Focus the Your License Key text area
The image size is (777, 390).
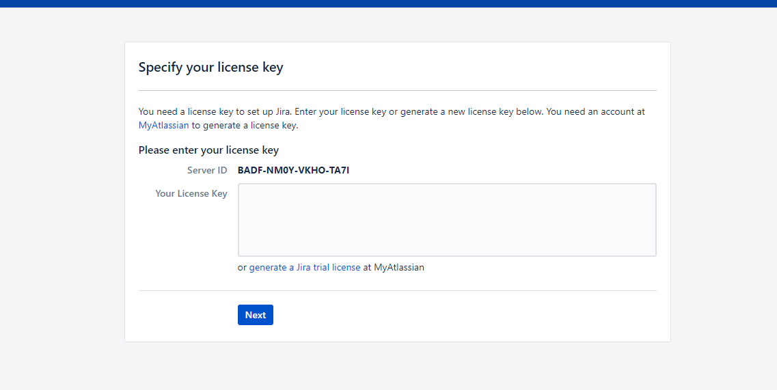(x=447, y=220)
